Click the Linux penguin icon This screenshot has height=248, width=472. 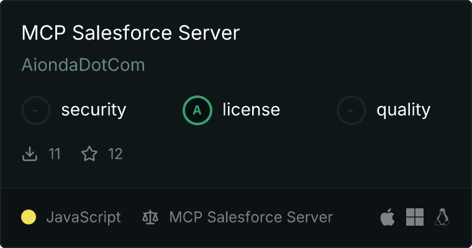click(442, 217)
